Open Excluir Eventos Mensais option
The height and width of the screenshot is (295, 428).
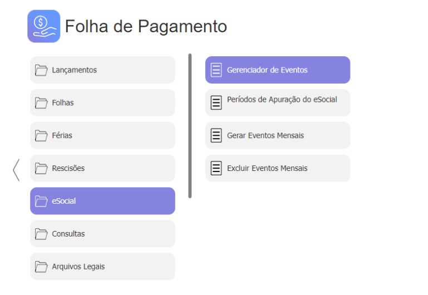point(278,168)
